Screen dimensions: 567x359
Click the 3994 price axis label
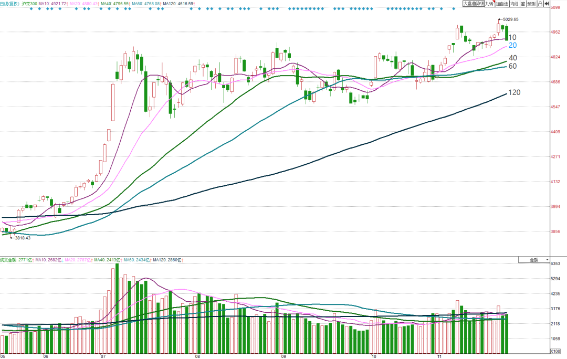tap(555, 207)
